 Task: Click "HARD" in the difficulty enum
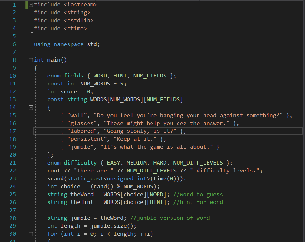click(160, 163)
